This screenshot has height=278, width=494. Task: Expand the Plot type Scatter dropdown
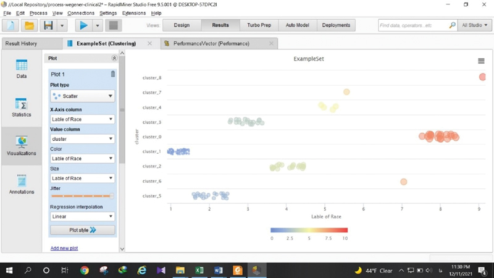pyautogui.click(x=82, y=96)
